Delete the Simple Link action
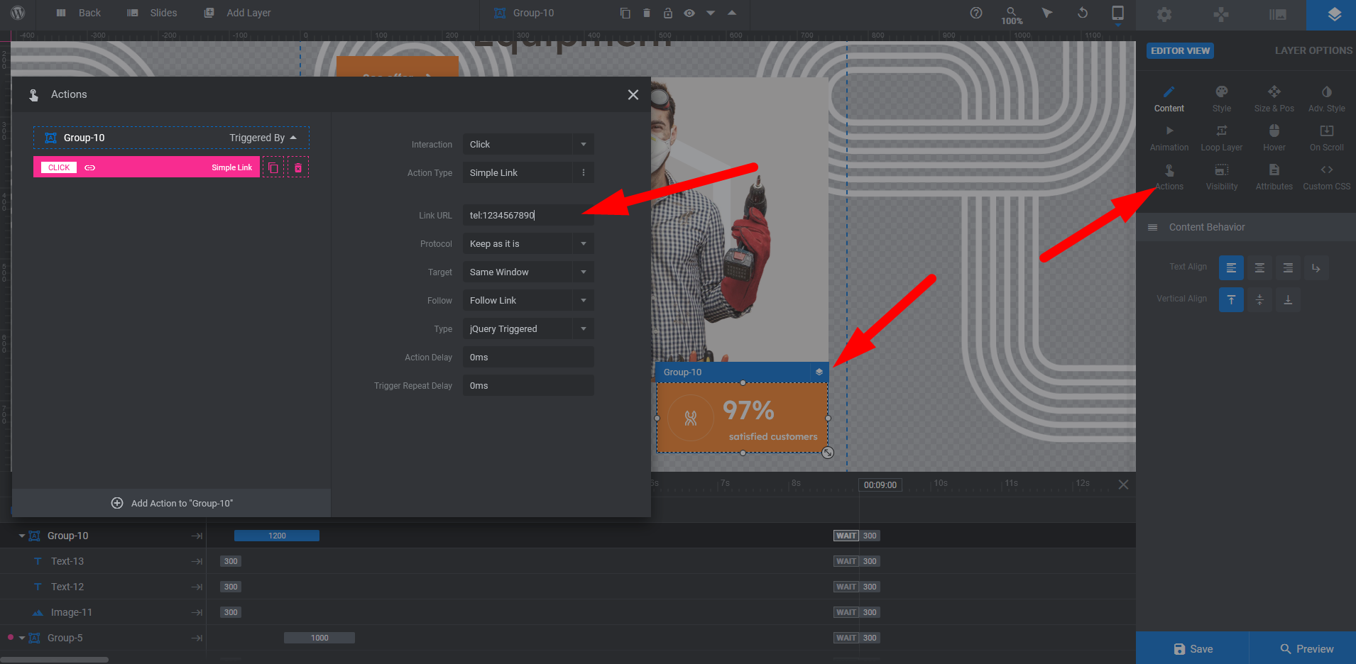This screenshot has height=664, width=1356. point(298,167)
